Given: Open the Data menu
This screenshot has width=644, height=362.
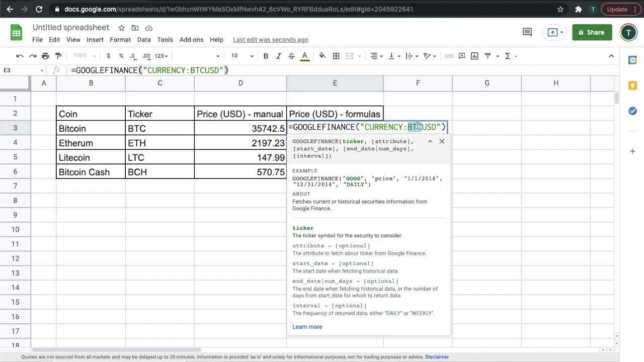Looking at the screenshot, I should coord(144,40).
